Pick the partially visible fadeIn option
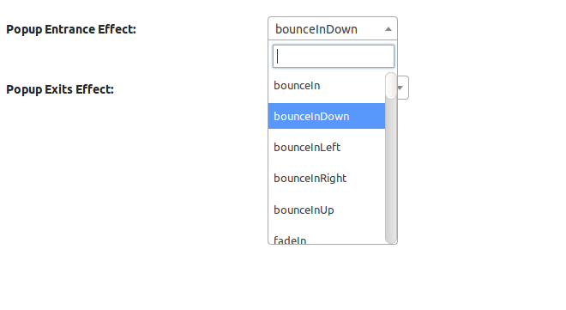Screen dimensions: 566x310 [x=327, y=240]
